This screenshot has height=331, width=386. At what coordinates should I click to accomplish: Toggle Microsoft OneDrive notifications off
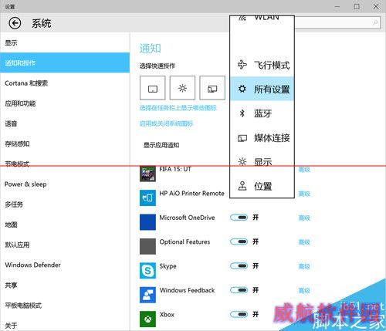coord(239,218)
